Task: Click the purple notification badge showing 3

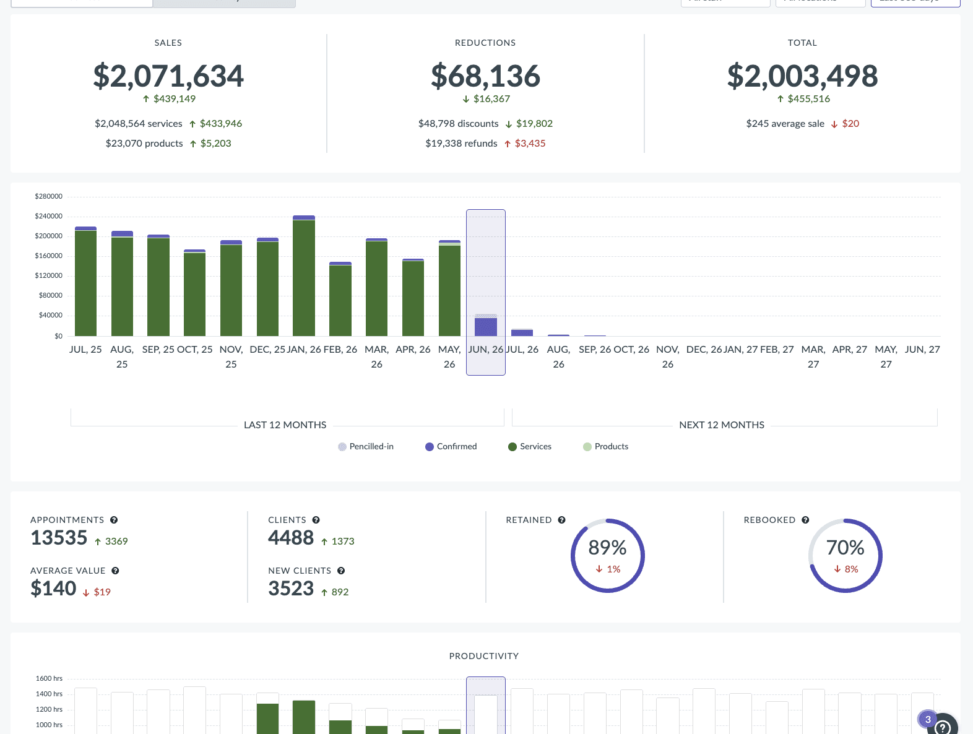Action: (x=928, y=719)
